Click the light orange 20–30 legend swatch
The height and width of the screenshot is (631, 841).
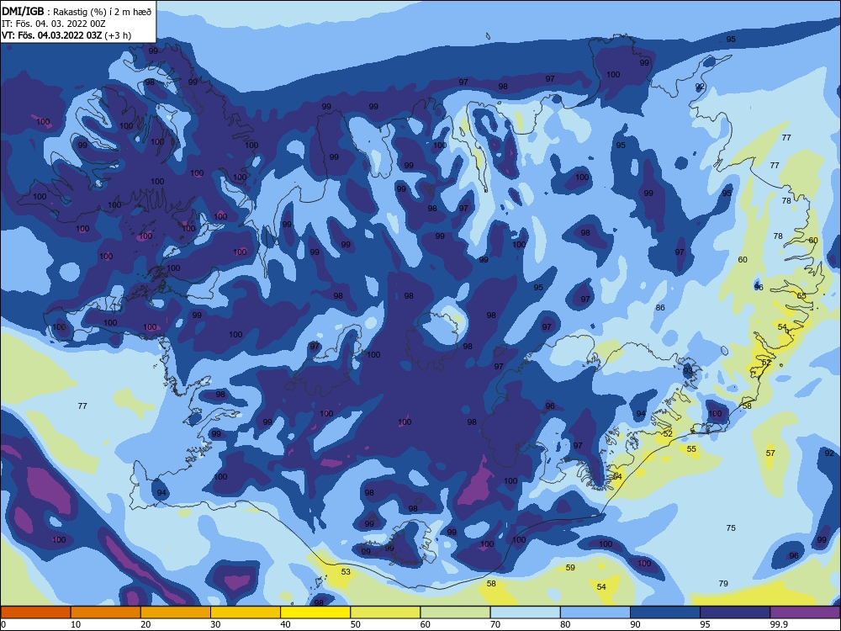coord(176,612)
